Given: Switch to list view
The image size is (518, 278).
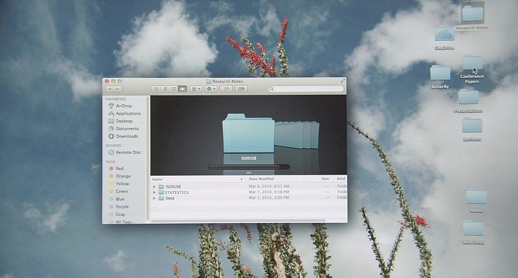Looking at the screenshot, I should [165, 89].
